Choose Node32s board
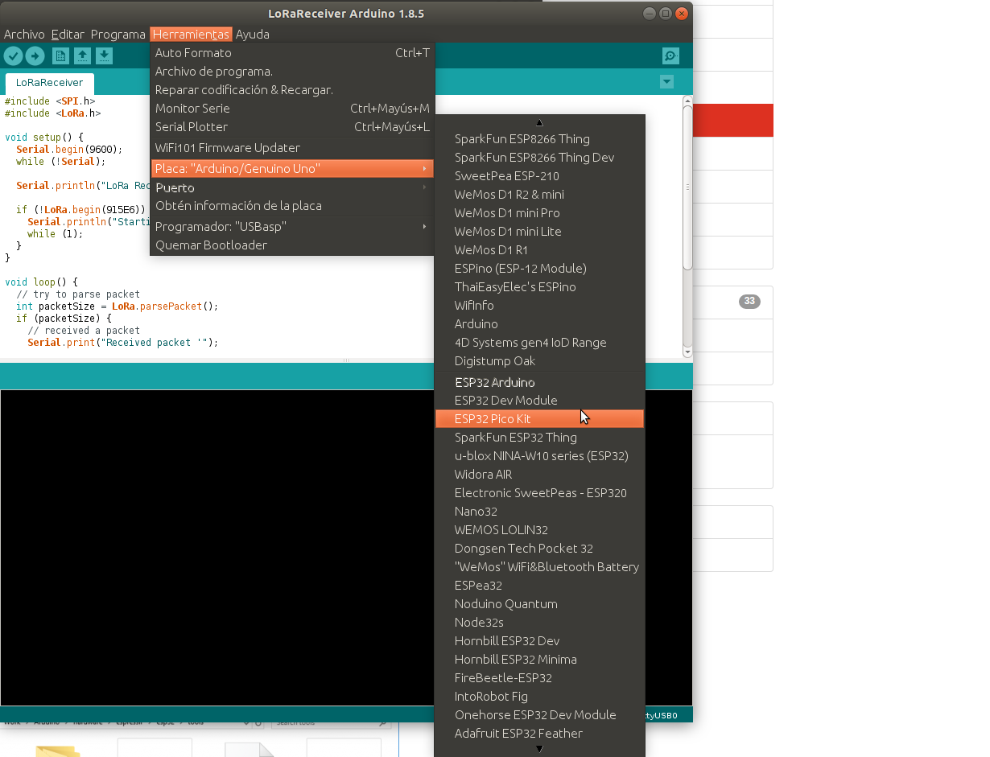Viewport: 990px width, 757px height. (539, 623)
